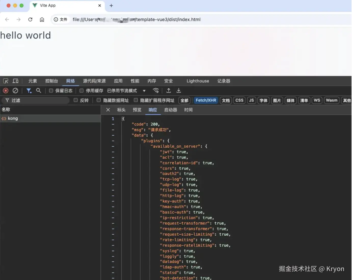Image resolution: width=352 pixels, height=280 pixels.
Task: Collapse the "available_on_server" object
Action: click(x=113, y=146)
